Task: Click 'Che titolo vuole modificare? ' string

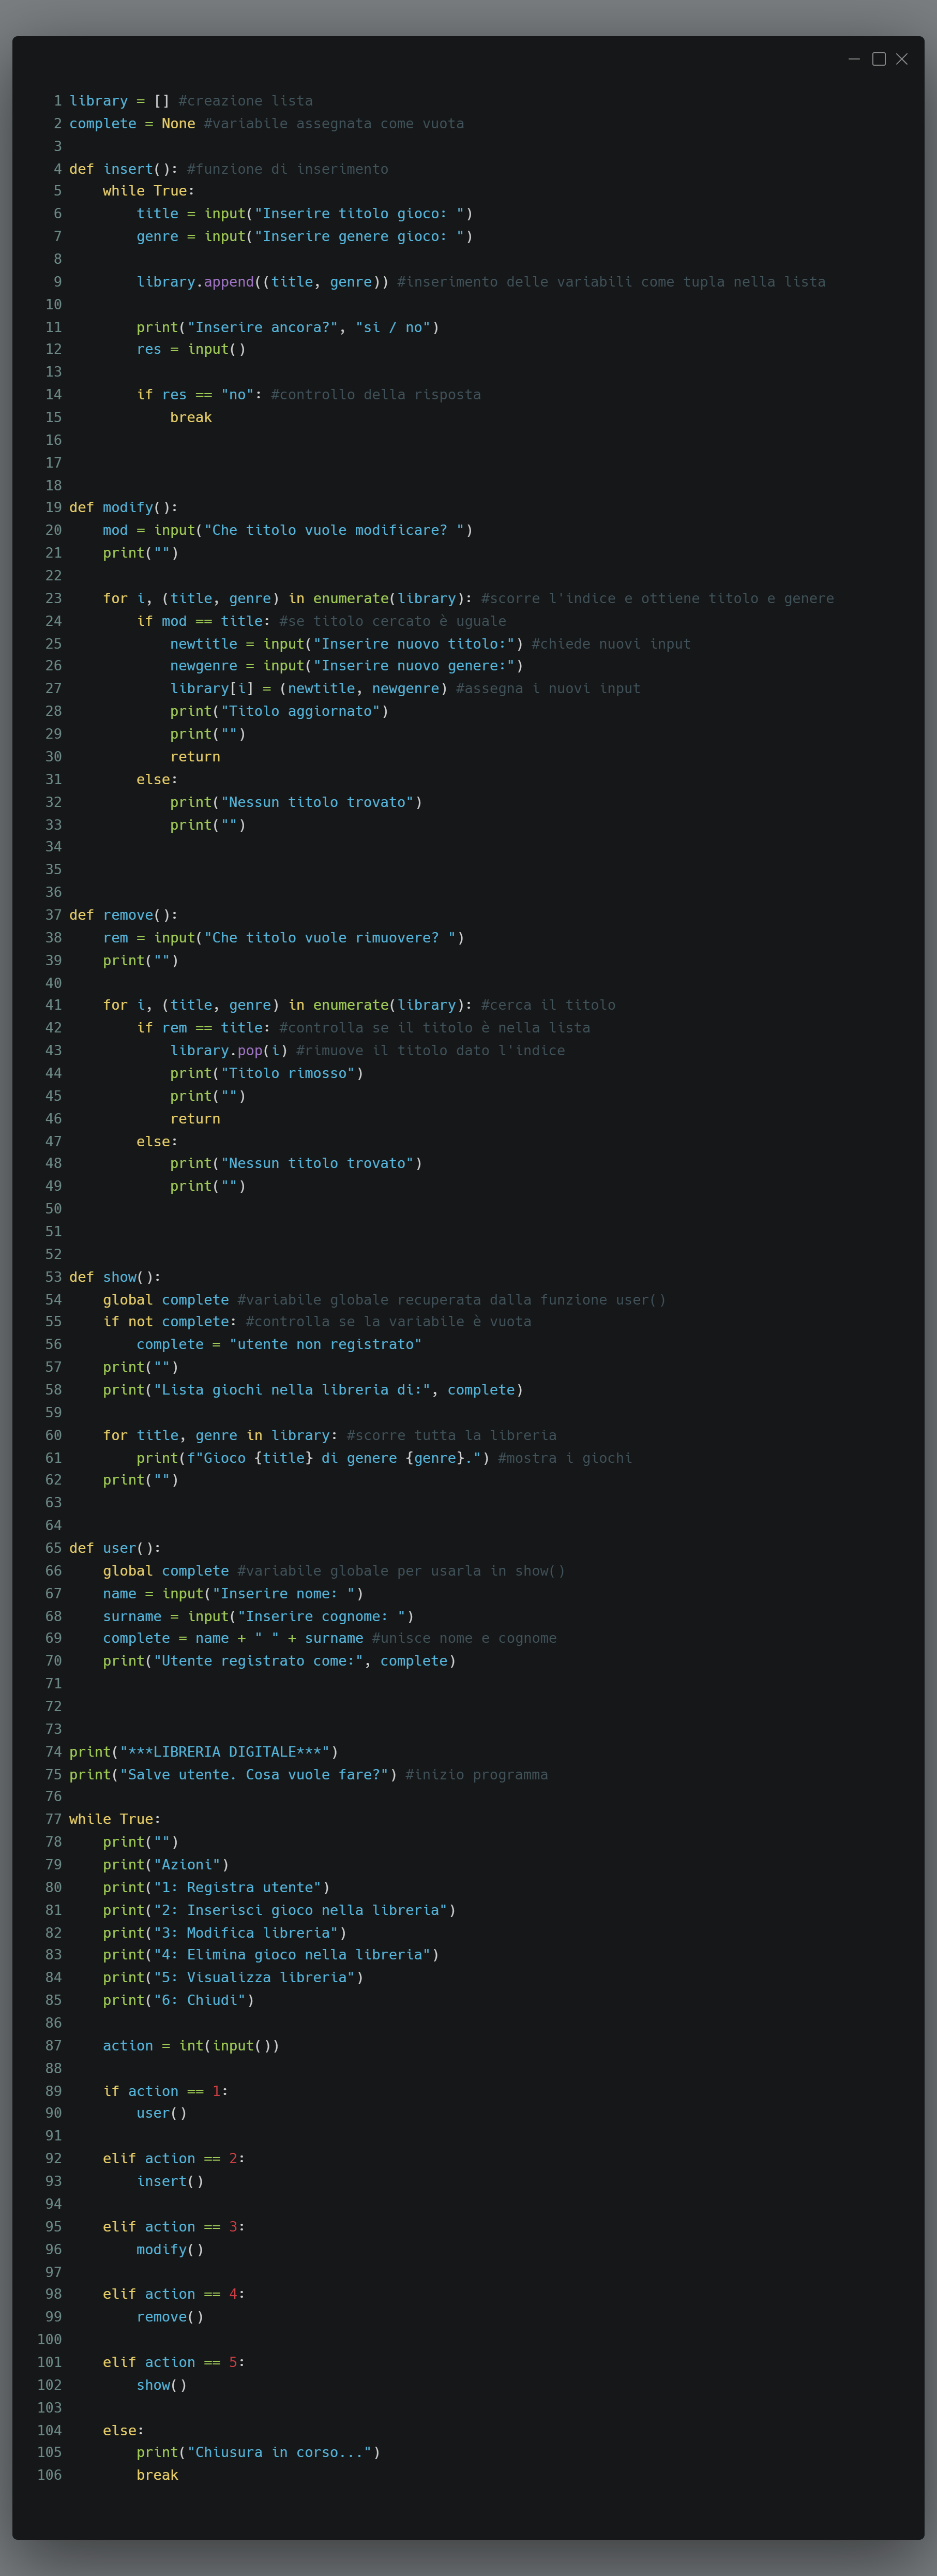Action: coord(334,530)
